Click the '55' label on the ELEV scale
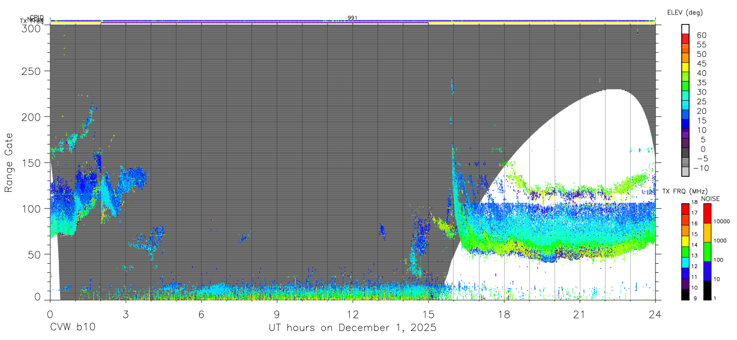Image resolution: width=737 pixels, height=340 pixels. (x=701, y=45)
